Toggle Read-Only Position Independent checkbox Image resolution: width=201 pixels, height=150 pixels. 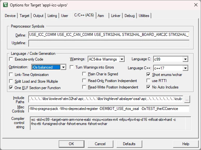[84, 81]
